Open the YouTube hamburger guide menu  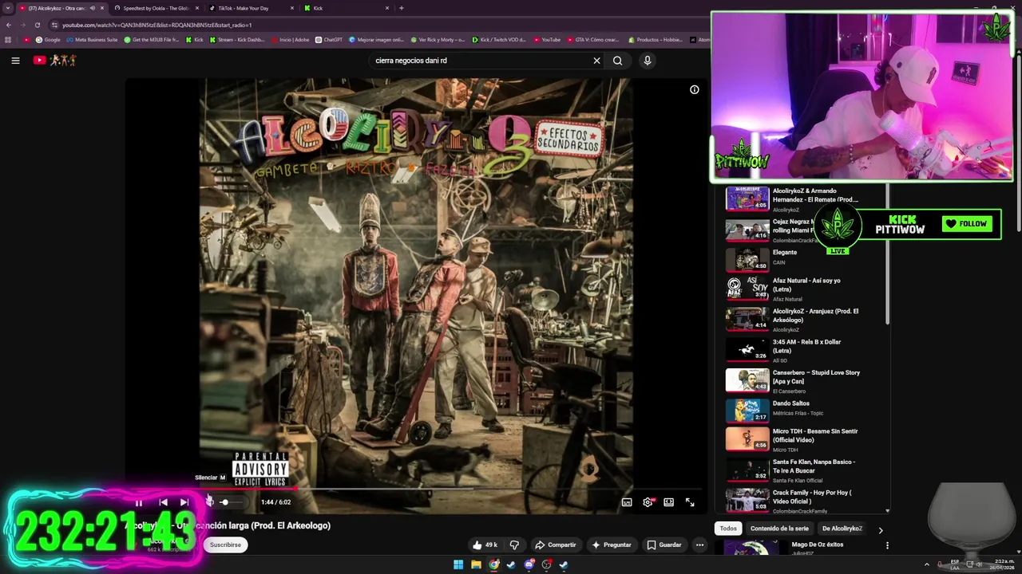click(15, 61)
